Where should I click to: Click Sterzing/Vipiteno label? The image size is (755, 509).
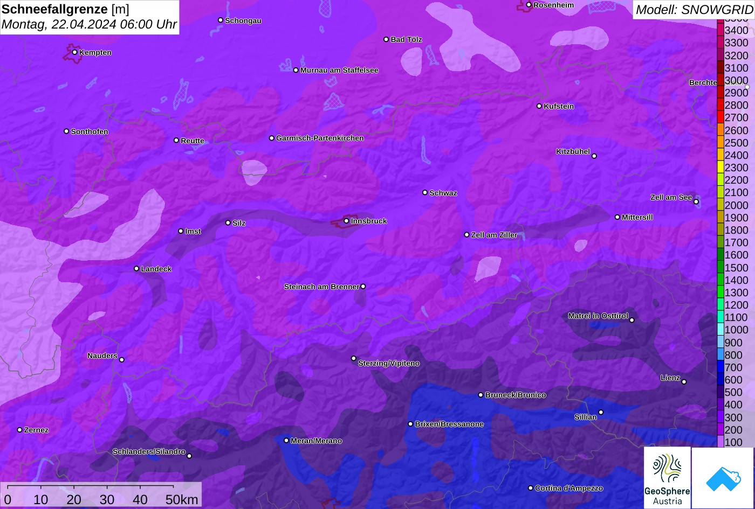pos(389,363)
